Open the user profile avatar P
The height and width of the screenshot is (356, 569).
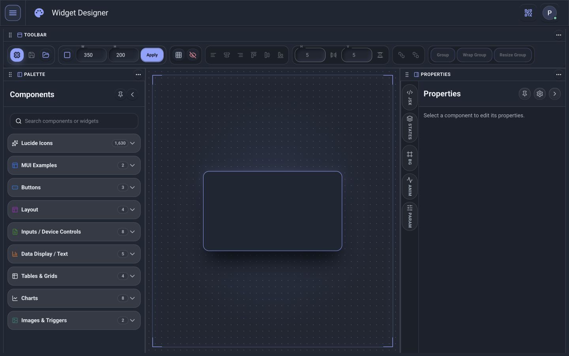pyautogui.click(x=549, y=13)
